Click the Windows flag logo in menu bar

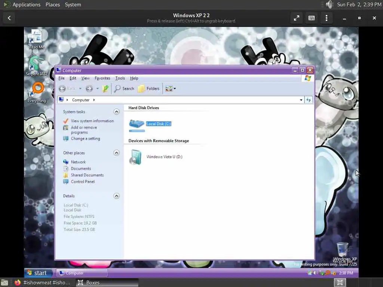tap(307, 78)
